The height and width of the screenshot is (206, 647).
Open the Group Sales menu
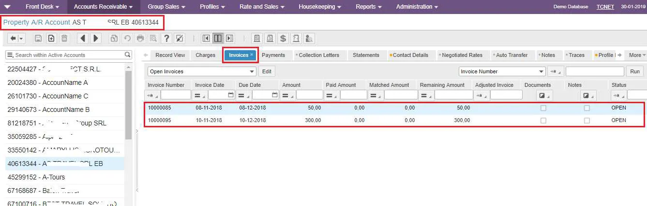point(166,7)
